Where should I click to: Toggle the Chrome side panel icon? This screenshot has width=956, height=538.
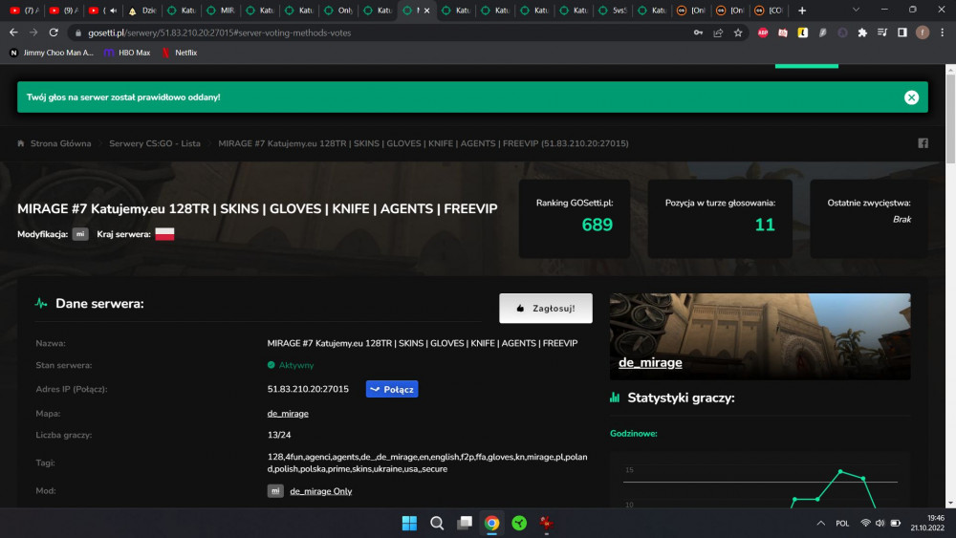[x=902, y=32]
